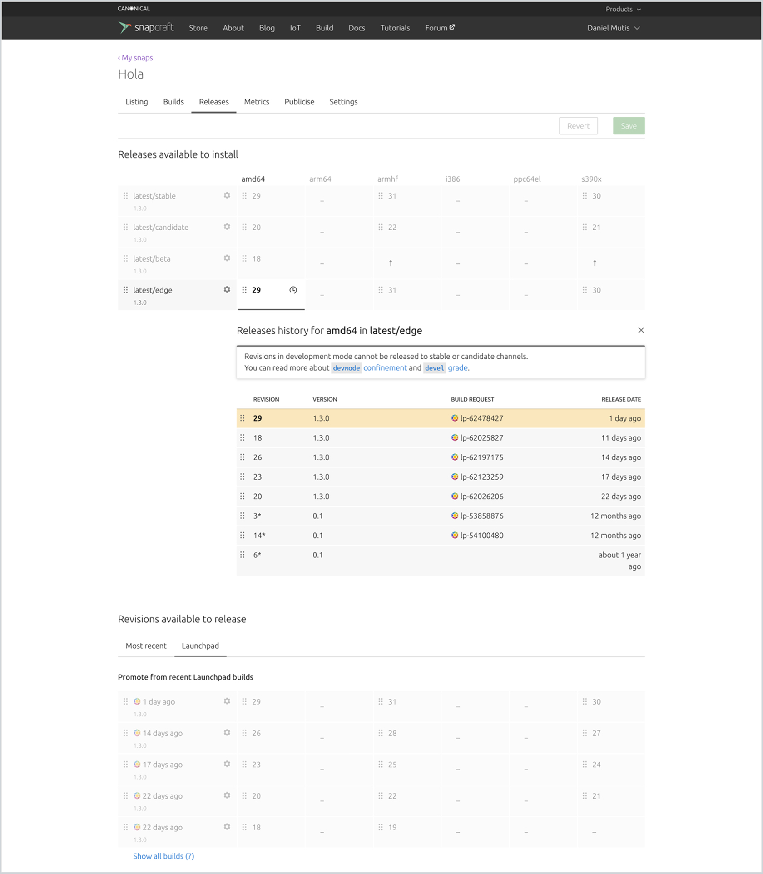
Task: Click drag handle for revision 23 in history table
Action: (x=243, y=477)
